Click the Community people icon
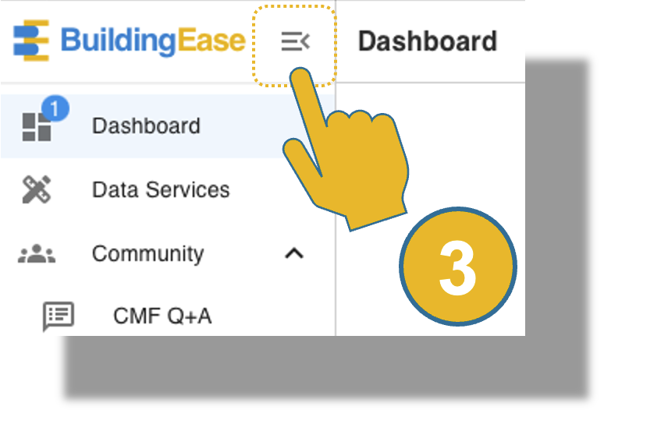This screenshot has height=431, width=668. tap(37, 254)
